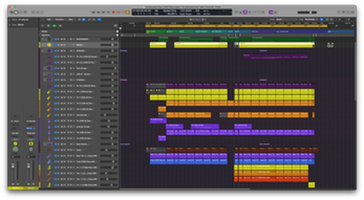The height and width of the screenshot is (200, 364).
Task: Toggle the power button on the brown drum kit track
Action: [x=55, y=150]
